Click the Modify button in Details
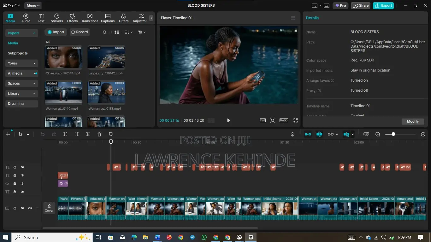 point(413,121)
